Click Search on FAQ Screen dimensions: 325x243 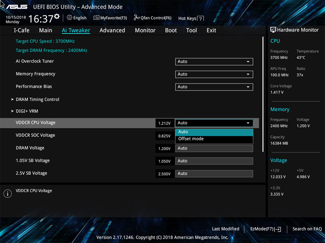point(307,229)
